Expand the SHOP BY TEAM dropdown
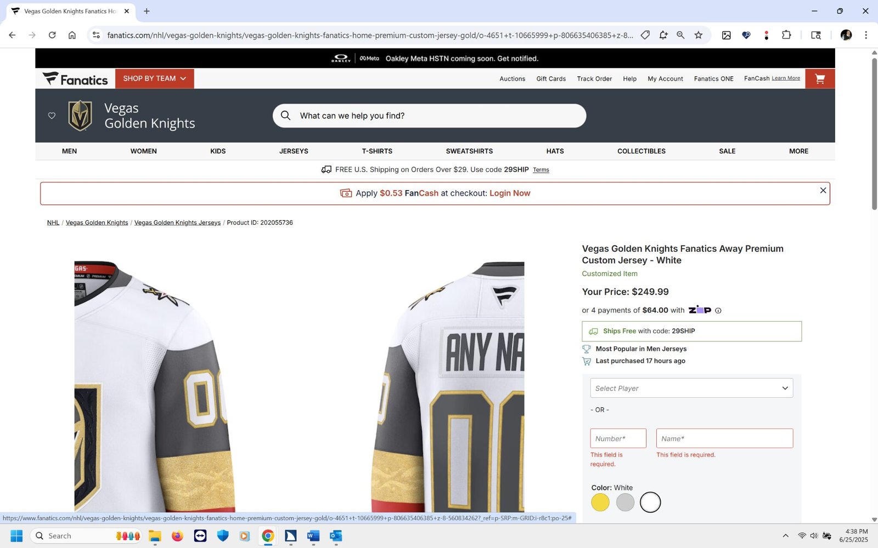Screen dimensions: 878x548 point(155,79)
